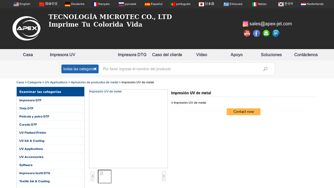Switch to русский flag language

pyautogui.click(x=127, y=4)
